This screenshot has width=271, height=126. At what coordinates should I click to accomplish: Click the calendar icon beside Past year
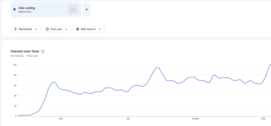[x=47, y=29]
